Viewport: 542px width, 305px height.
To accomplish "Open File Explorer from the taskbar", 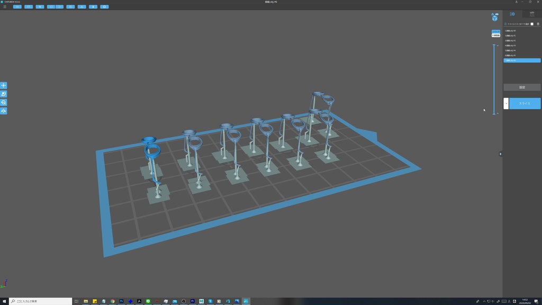I will pyautogui.click(x=86, y=301).
